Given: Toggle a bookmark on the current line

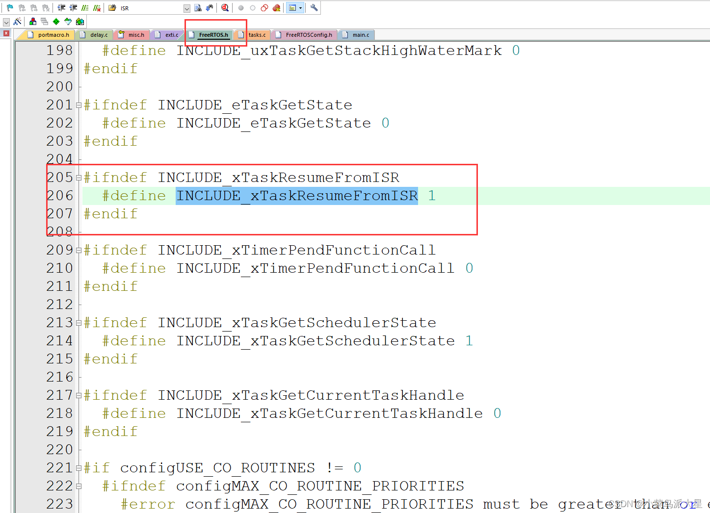Looking at the screenshot, I should click(x=9, y=7).
